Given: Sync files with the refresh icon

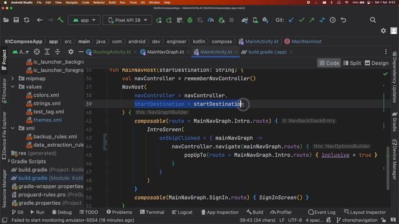Looking at the screenshot, I should pos(26,20).
